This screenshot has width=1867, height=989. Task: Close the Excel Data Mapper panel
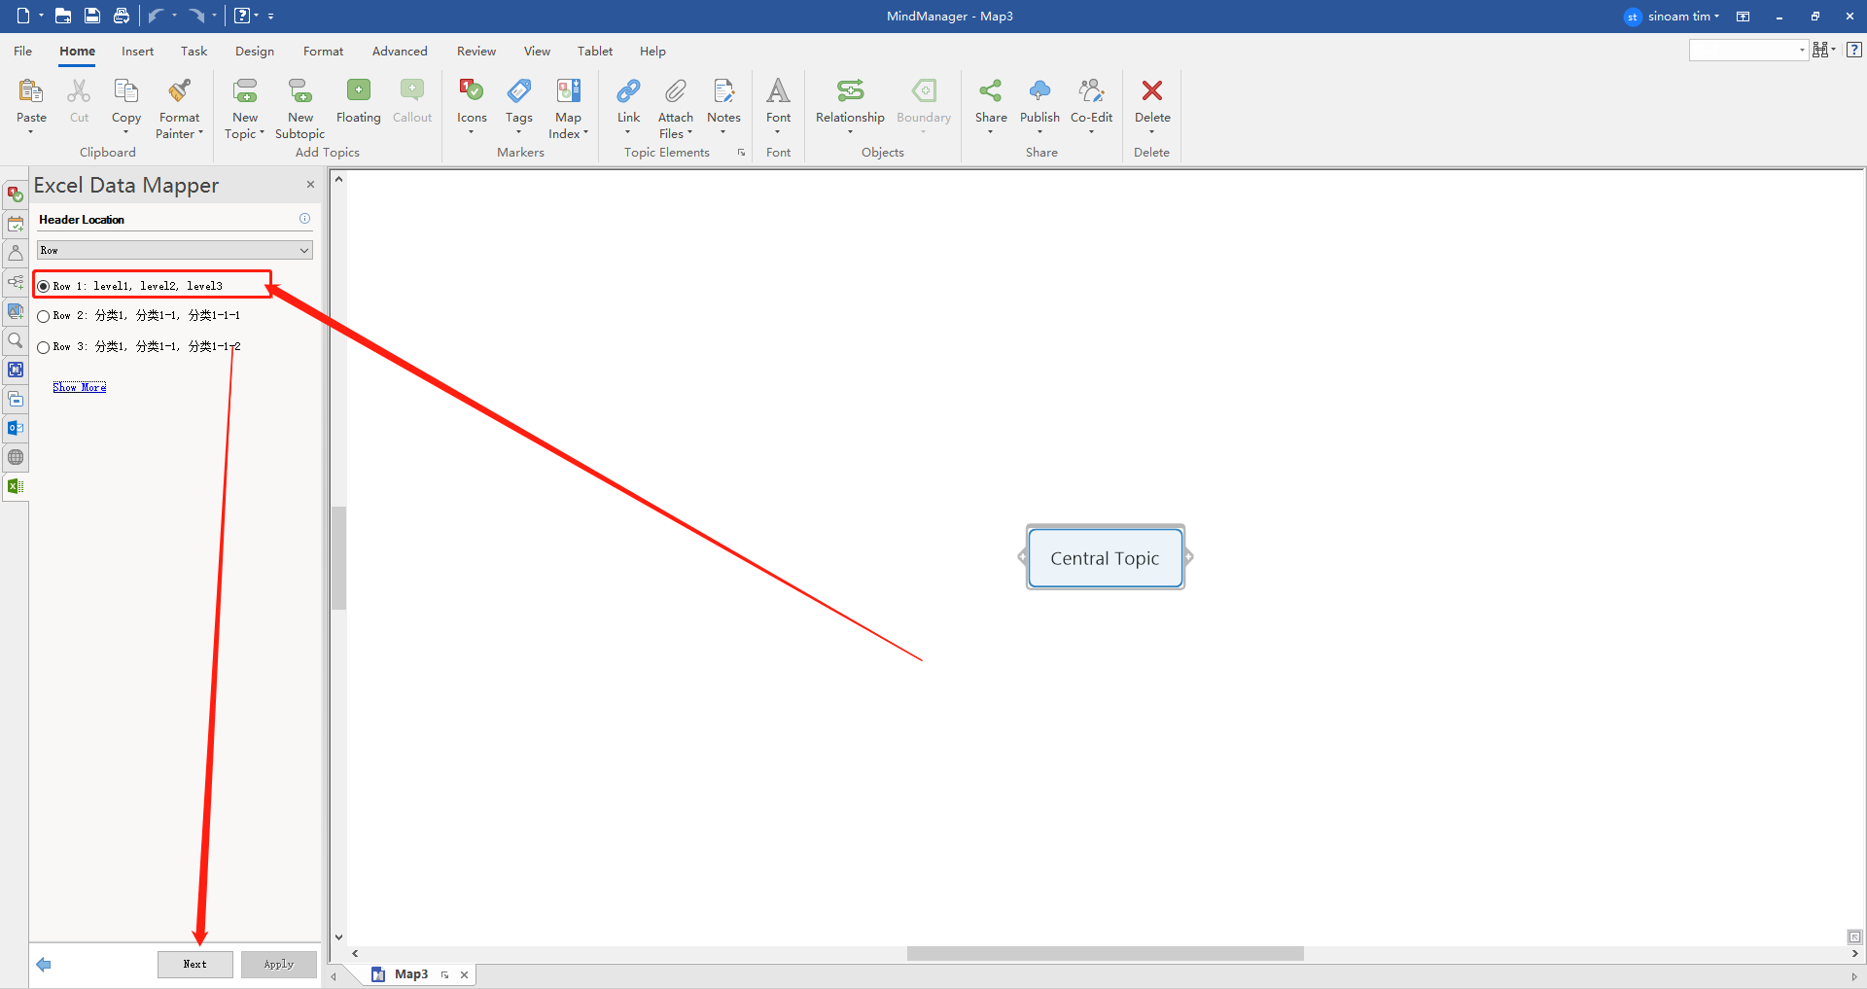(x=310, y=185)
